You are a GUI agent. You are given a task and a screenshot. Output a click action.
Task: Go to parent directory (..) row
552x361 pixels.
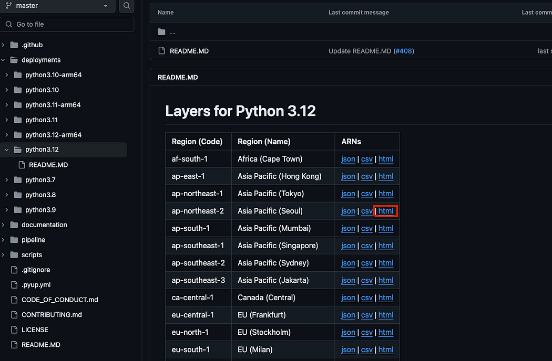[172, 32]
